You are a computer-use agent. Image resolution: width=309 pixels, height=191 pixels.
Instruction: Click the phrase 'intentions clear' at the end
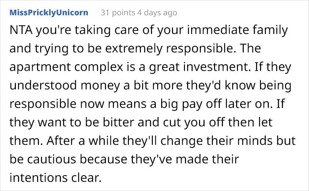55,178
